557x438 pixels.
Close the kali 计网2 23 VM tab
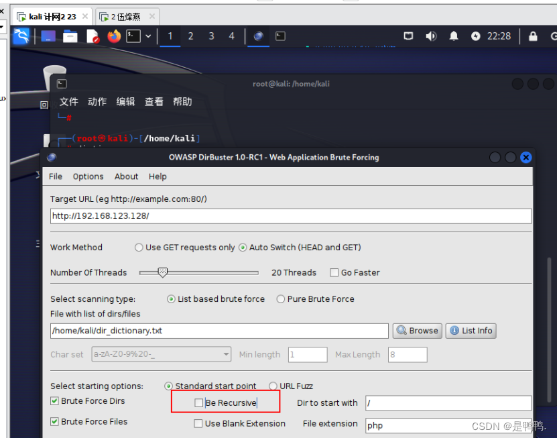pyautogui.click(x=85, y=16)
